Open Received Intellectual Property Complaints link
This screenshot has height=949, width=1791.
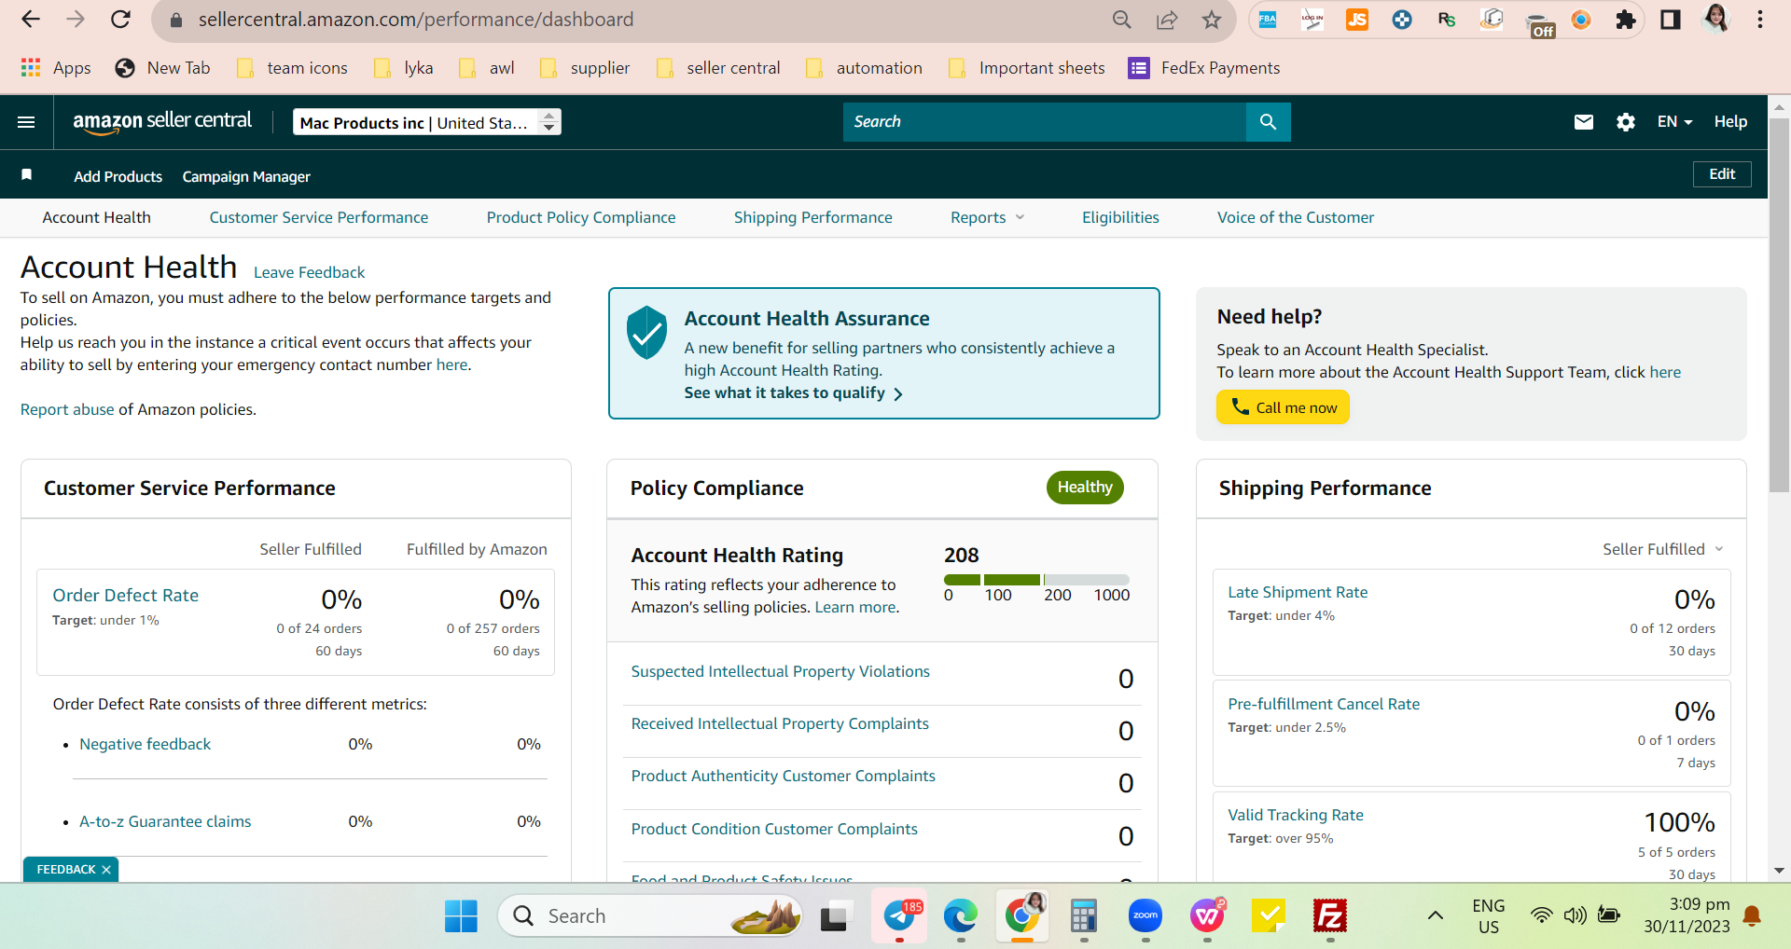tap(780, 723)
